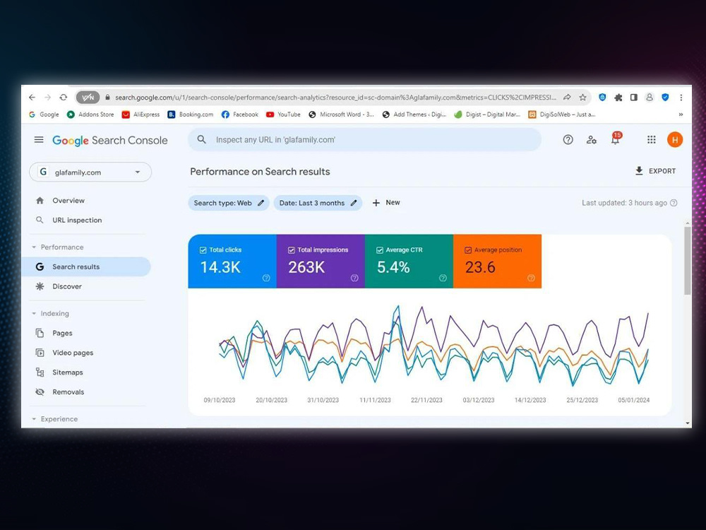Open the browser profile avatar icon
This screenshot has height=530, width=706.
tap(650, 98)
